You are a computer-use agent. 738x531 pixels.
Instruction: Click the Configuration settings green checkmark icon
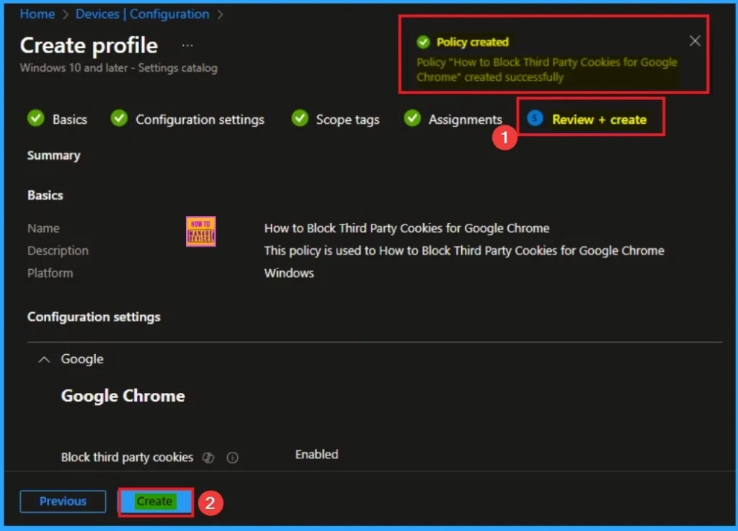point(119,118)
